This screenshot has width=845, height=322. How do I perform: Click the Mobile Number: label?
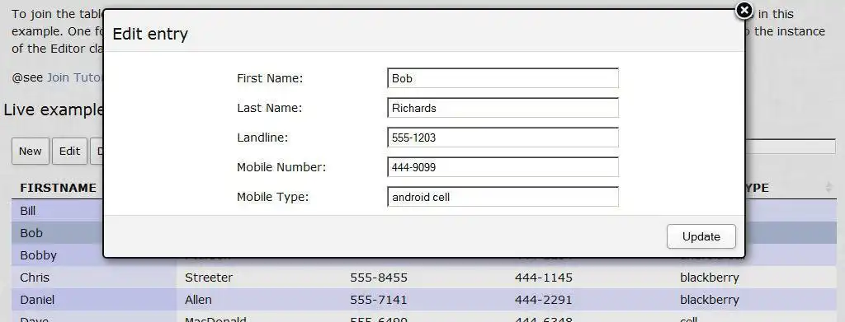pyautogui.click(x=281, y=167)
